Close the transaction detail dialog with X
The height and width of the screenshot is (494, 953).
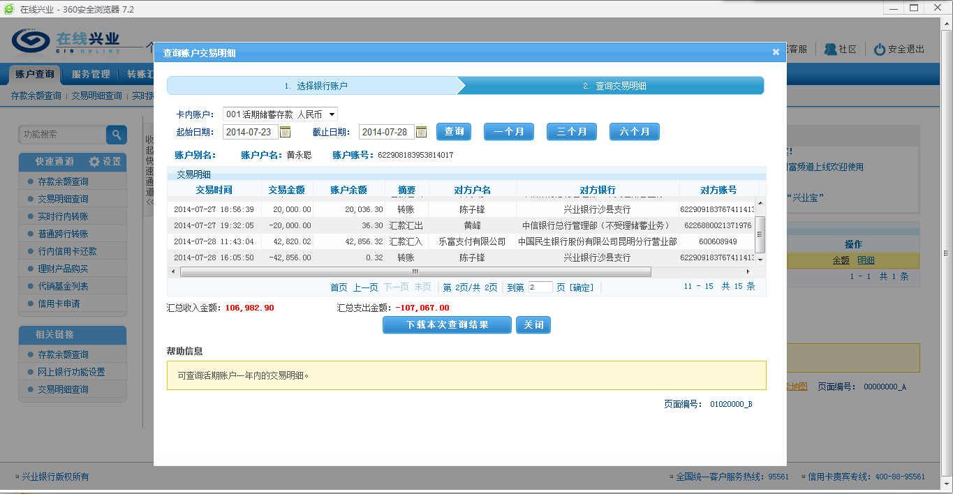coord(776,52)
